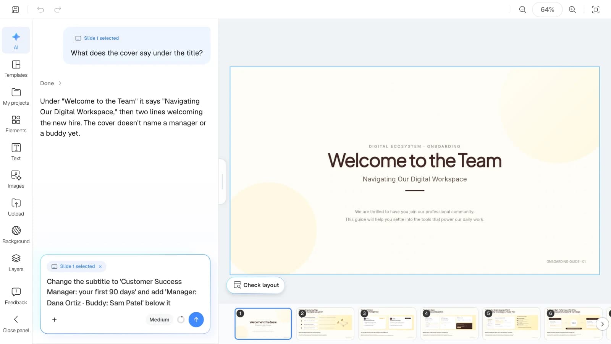Click the save icon in top toolbar
The height and width of the screenshot is (344, 611).
[15, 10]
